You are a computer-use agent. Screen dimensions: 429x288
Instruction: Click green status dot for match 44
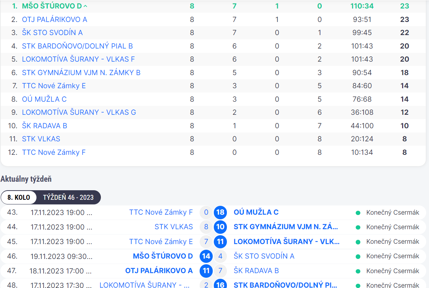click(x=358, y=227)
